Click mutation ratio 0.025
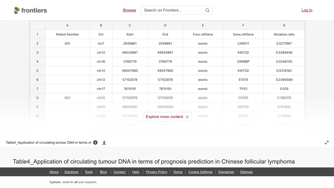 pos(284,89)
